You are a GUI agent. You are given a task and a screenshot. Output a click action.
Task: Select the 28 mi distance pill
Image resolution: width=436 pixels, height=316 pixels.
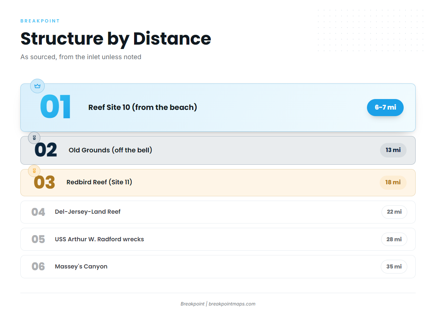tap(394, 239)
